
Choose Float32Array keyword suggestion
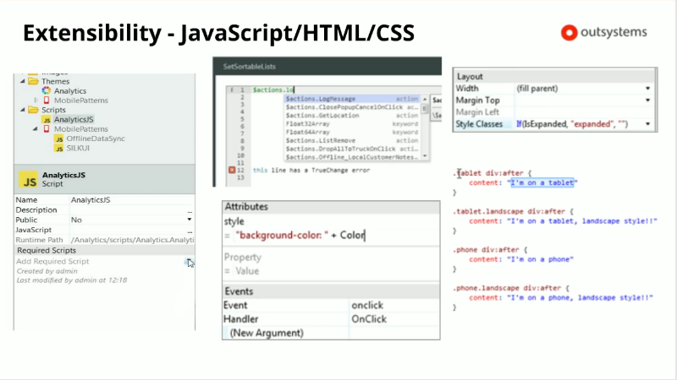pyautogui.click(x=352, y=123)
